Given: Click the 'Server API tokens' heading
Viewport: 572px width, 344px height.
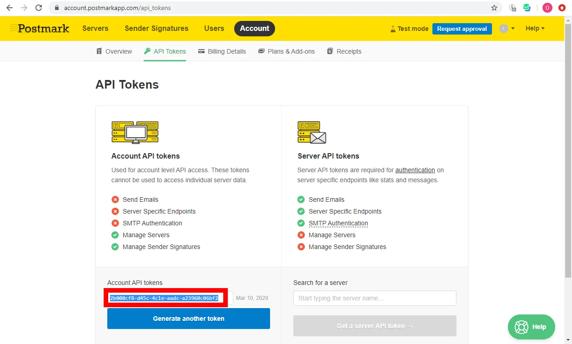Looking at the screenshot, I should pos(328,156).
